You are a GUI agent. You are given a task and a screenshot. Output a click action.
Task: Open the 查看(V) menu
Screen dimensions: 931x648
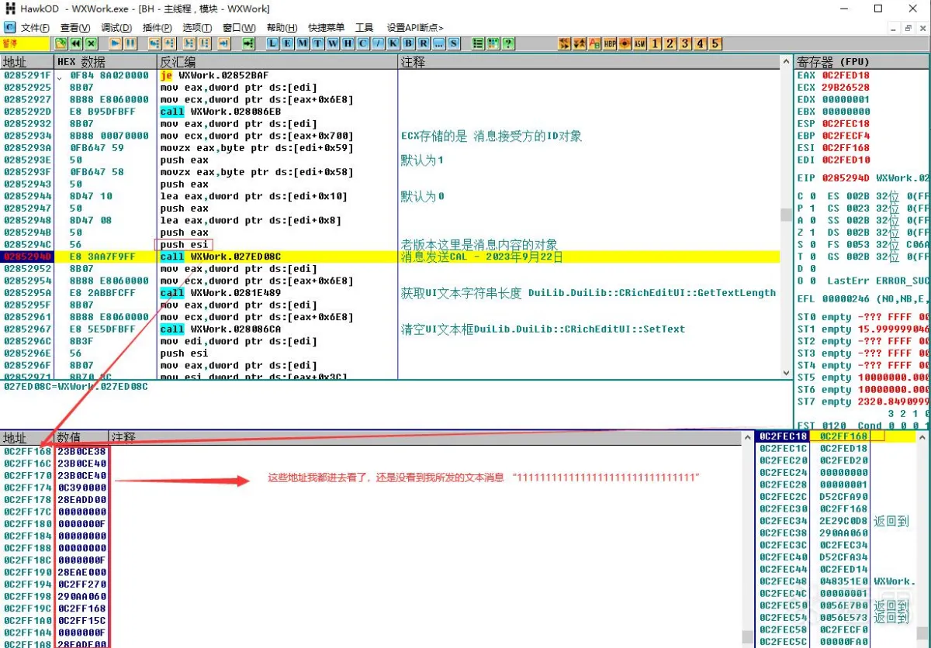click(x=75, y=28)
